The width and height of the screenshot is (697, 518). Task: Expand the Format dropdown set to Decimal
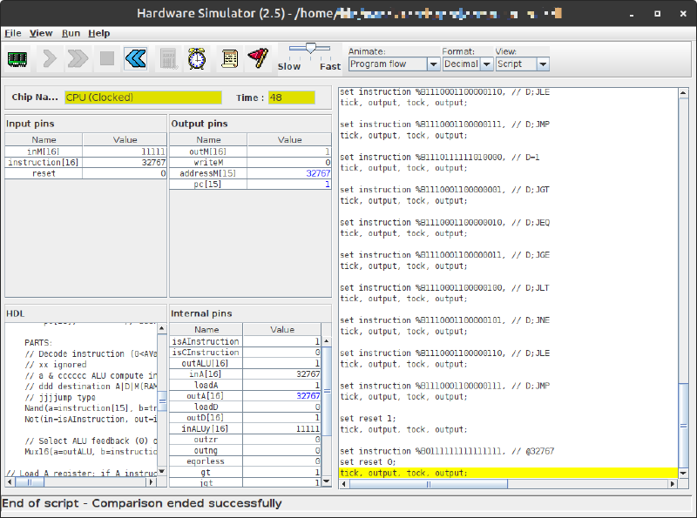(x=465, y=64)
